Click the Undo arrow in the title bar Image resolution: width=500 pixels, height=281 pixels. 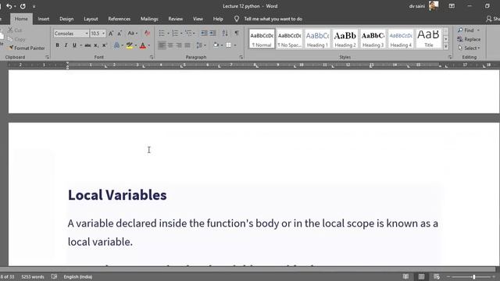(x=9, y=6)
